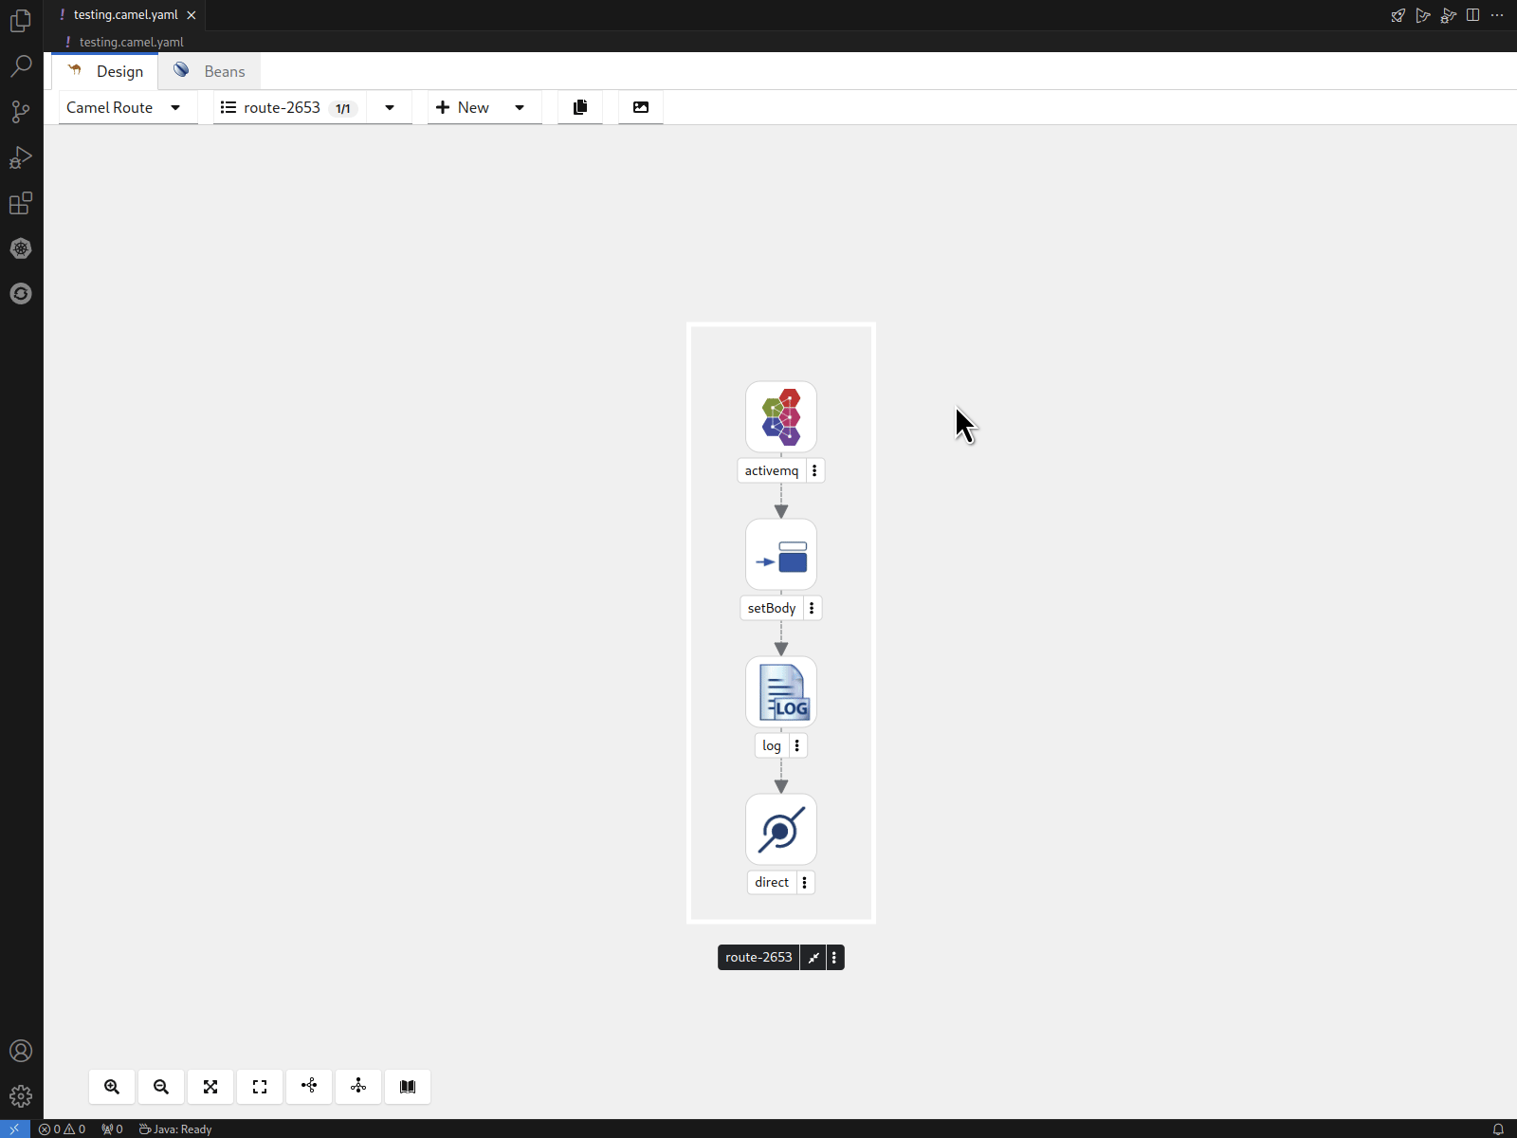Open the kebab menu on the activemq step

click(x=814, y=470)
